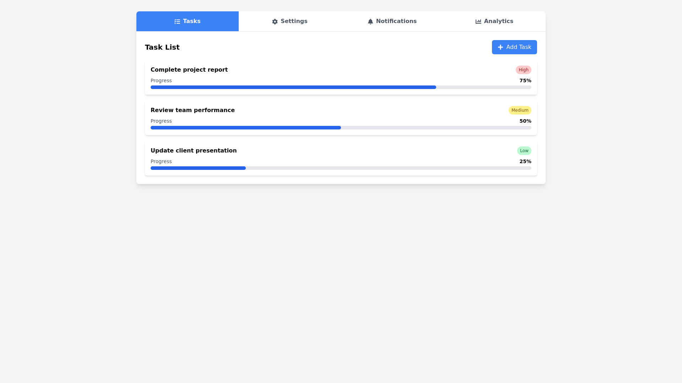682x383 pixels.
Task: Click the Task List heading
Action: pyautogui.click(x=162, y=47)
